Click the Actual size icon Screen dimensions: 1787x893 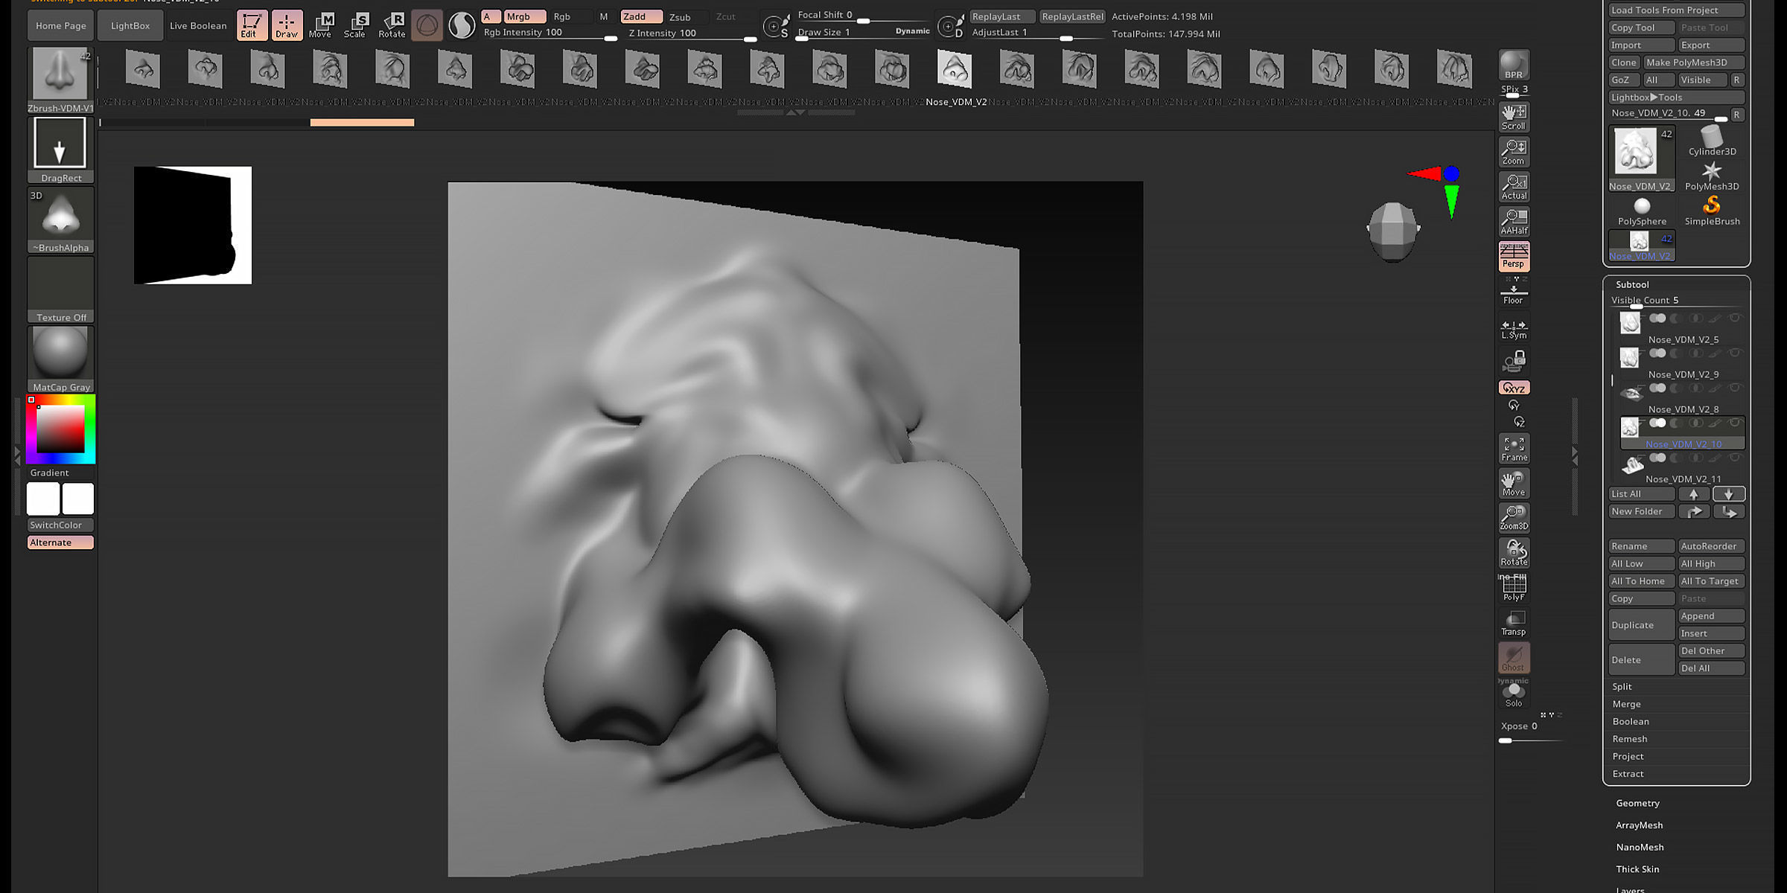[x=1513, y=187]
